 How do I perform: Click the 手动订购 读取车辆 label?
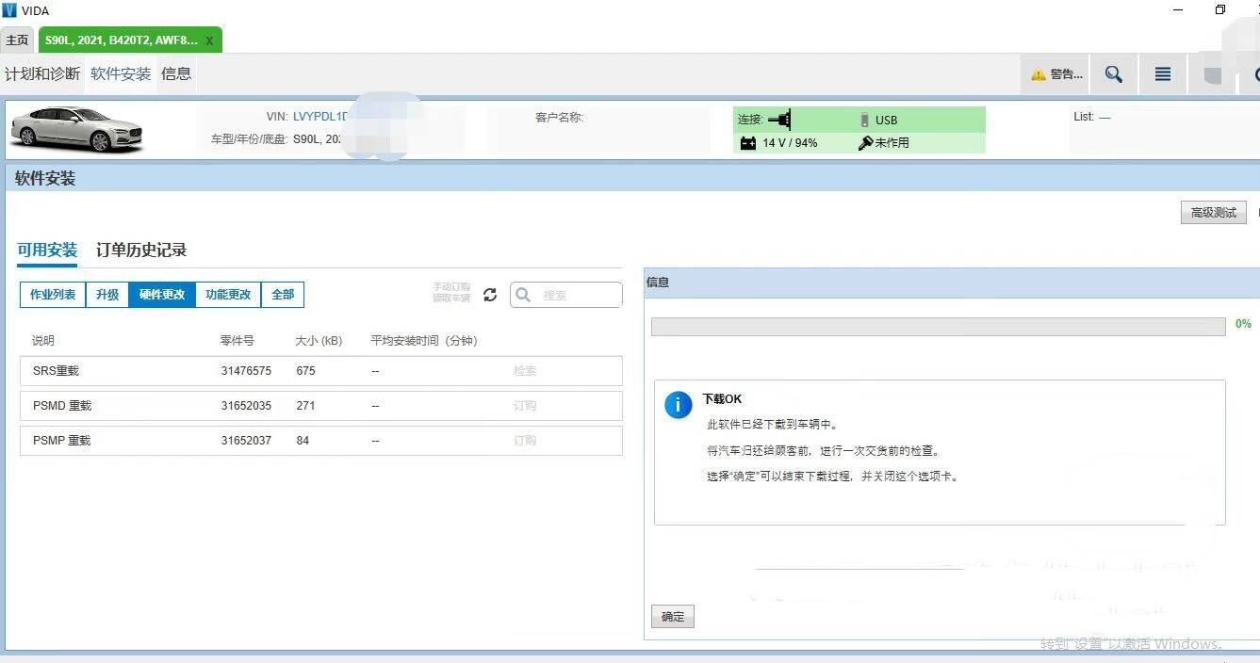pyautogui.click(x=451, y=292)
